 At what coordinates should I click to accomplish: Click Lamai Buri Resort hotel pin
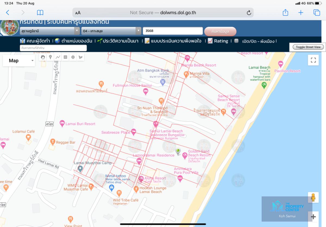coord(62,124)
